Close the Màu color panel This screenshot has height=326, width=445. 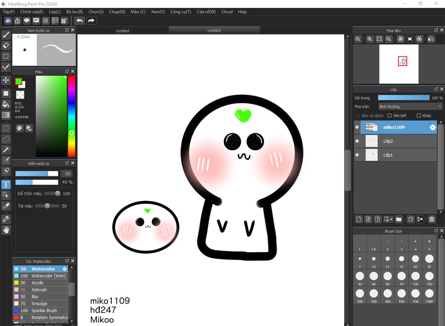click(x=73, y=72)
